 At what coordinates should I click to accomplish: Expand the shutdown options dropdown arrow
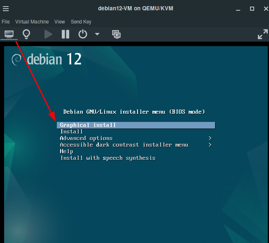click(97, 34)
